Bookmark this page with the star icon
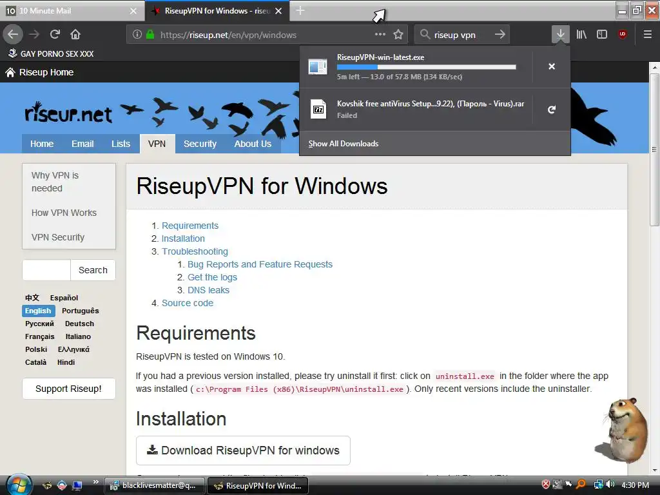The image size is (660, 495). (398, 34)
